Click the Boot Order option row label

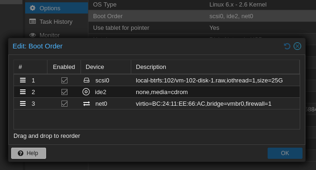(x=108, y=16)
